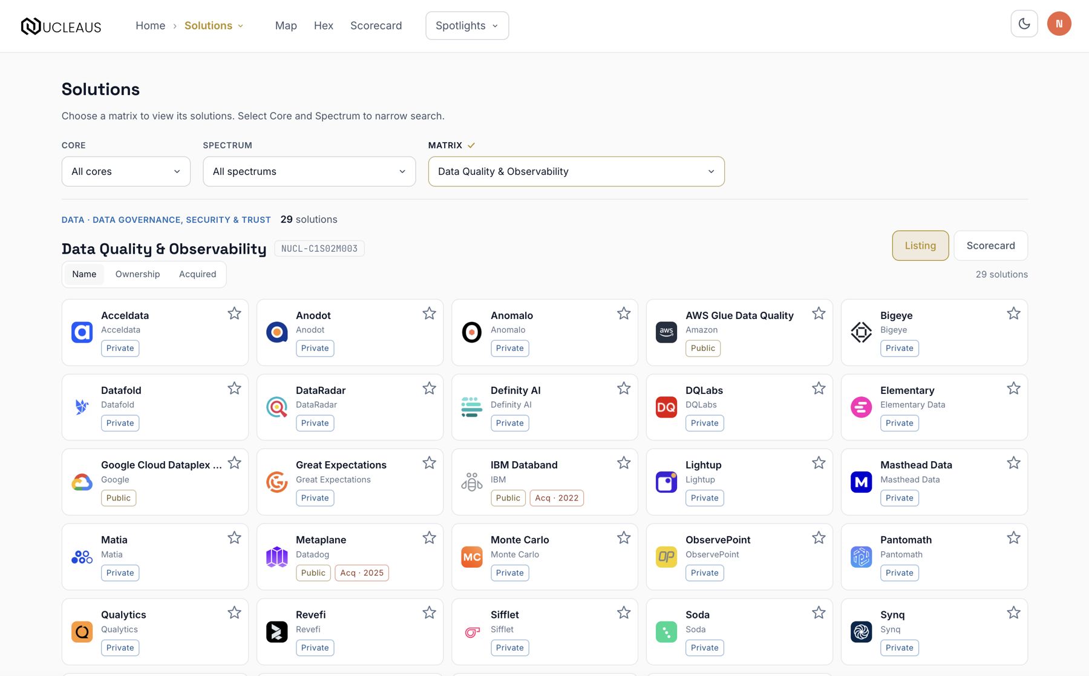This screenshot has width=1089, height=676.
Task: Favorite Acceldata with its star
Action: (x=234, y=313)
